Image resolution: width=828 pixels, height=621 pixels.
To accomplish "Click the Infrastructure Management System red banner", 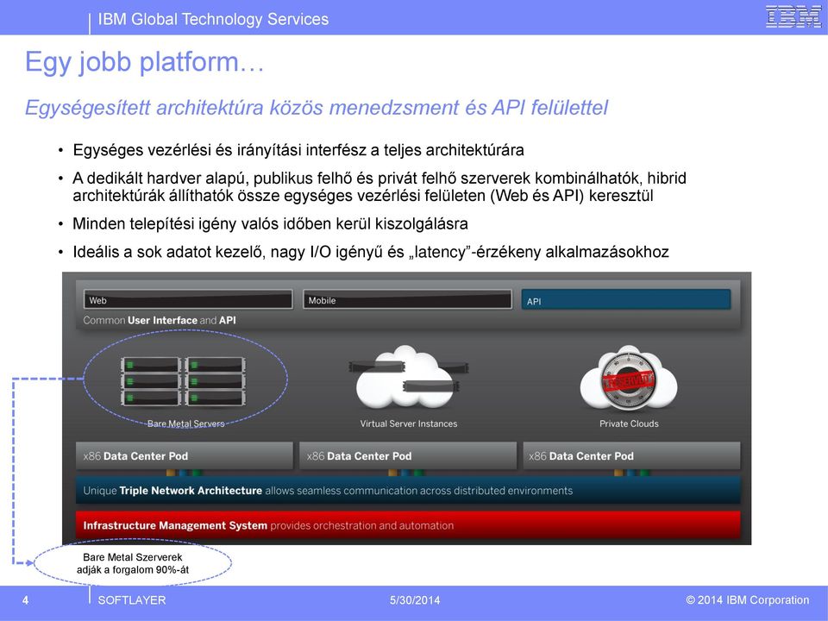I will coord(408,525).
